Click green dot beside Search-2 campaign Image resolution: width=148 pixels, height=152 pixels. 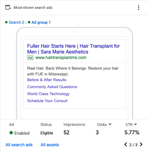[x=6, y=22]
